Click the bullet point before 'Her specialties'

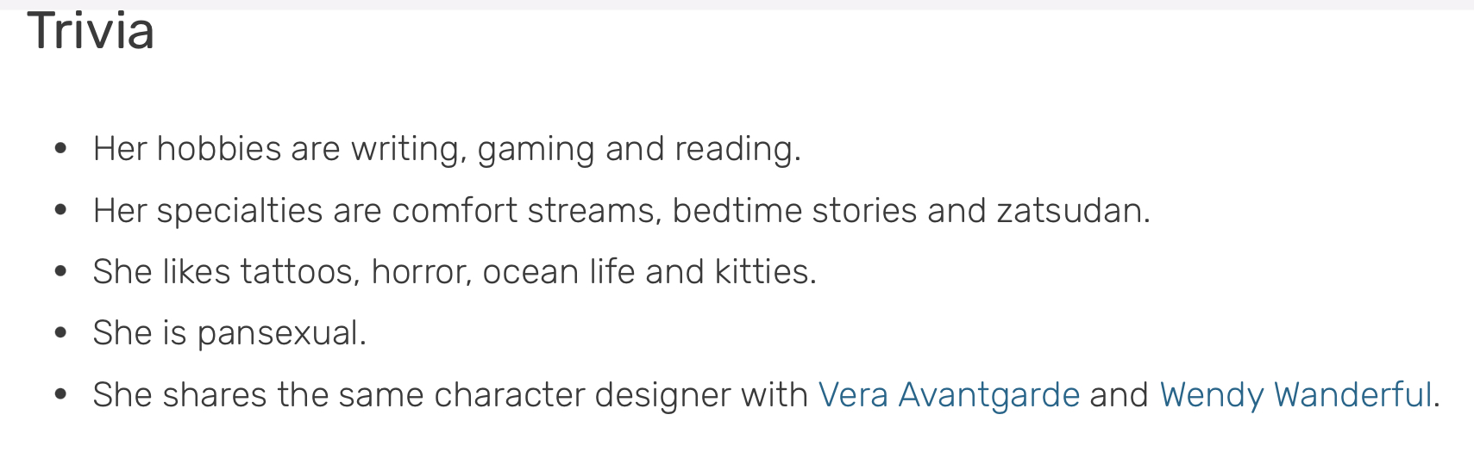[60, 210]
